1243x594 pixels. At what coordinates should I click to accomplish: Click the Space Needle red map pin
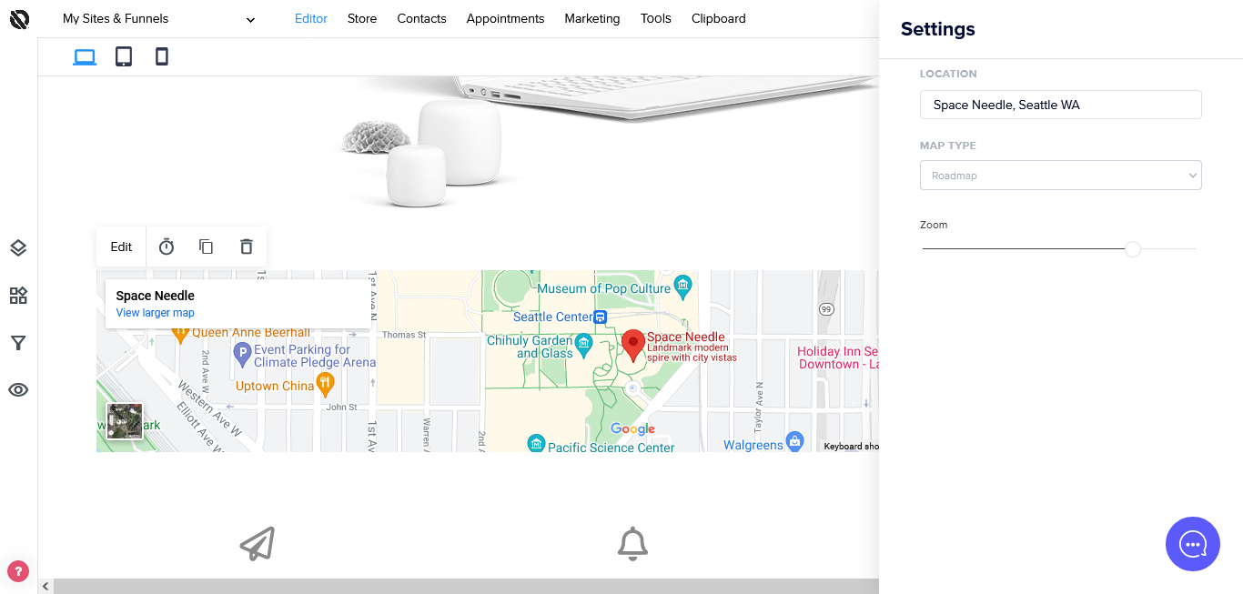point(633,347)
